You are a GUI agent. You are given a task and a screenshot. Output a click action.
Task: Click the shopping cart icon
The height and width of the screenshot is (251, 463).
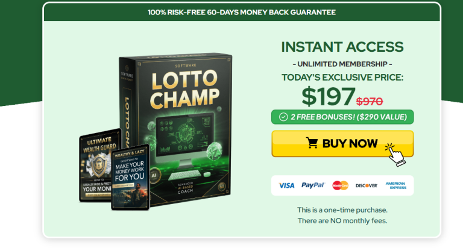click(312, 143)
